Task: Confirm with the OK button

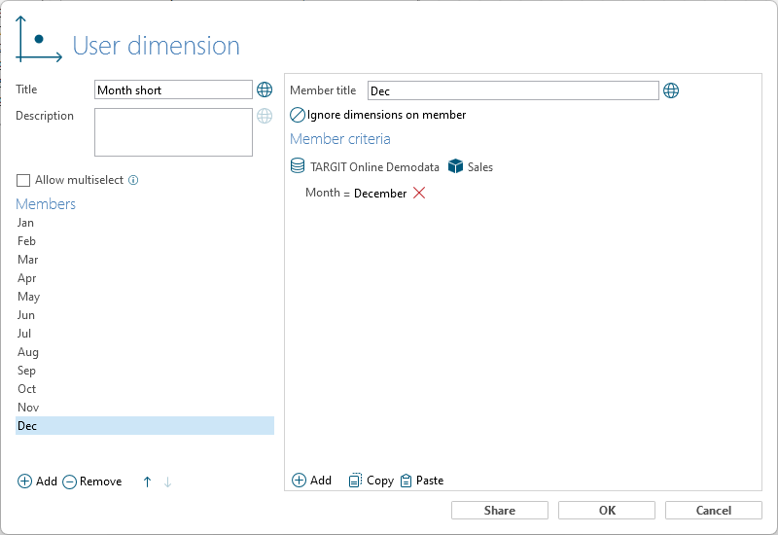Action: pyautogui.click(x=607, y=510)
